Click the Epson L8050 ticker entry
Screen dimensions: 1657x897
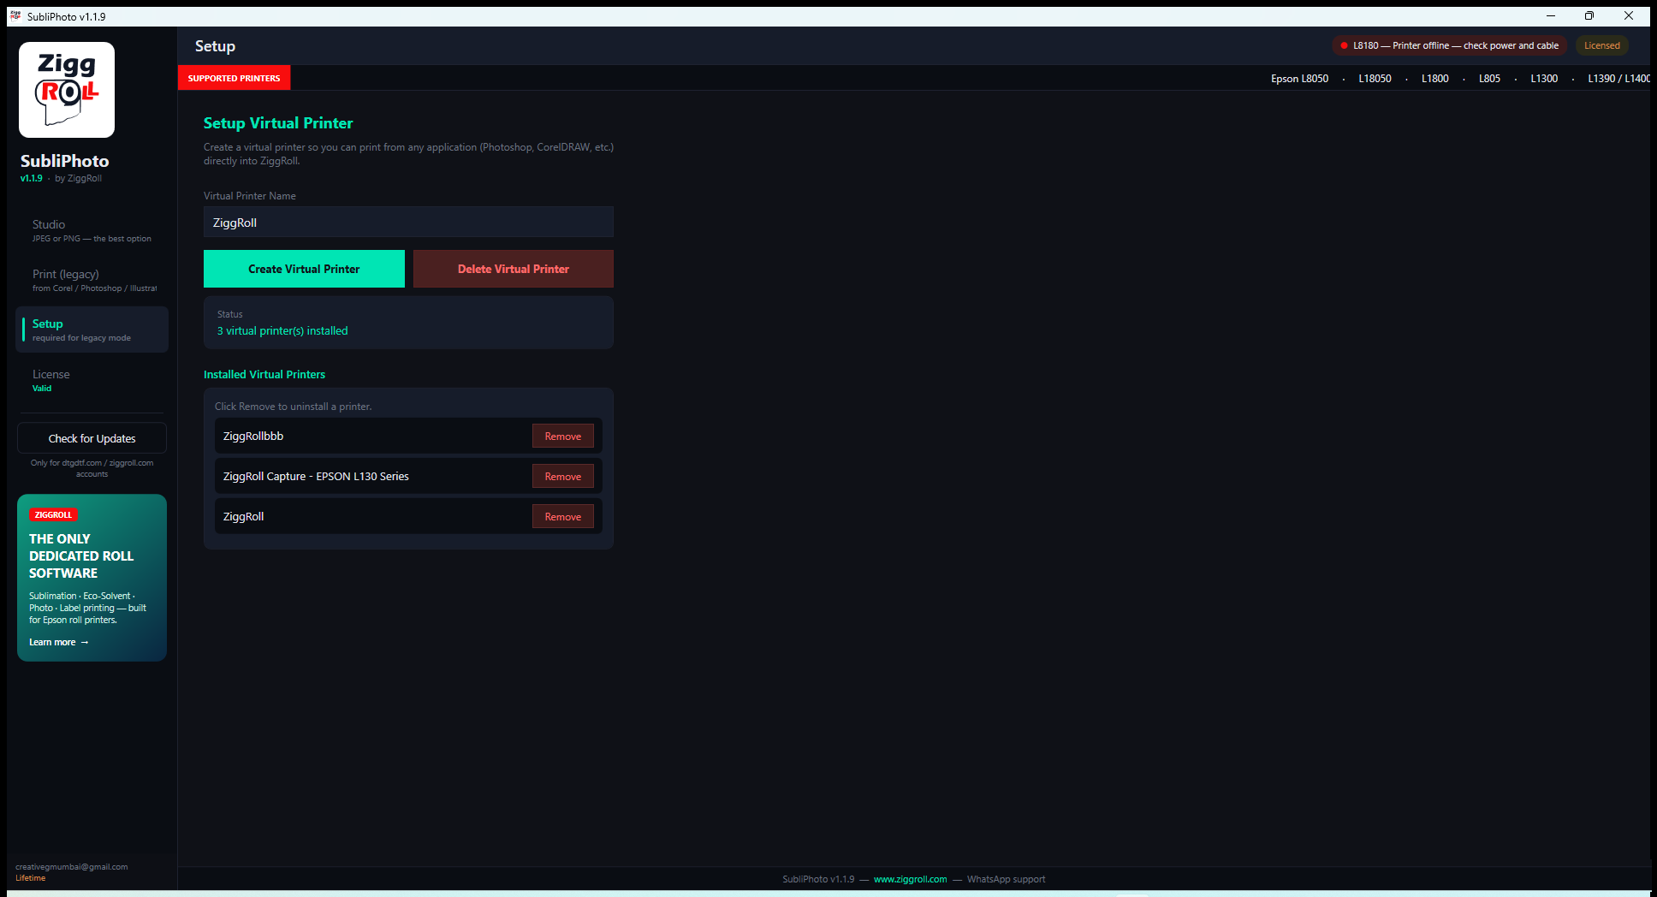tap(1299, 79)
